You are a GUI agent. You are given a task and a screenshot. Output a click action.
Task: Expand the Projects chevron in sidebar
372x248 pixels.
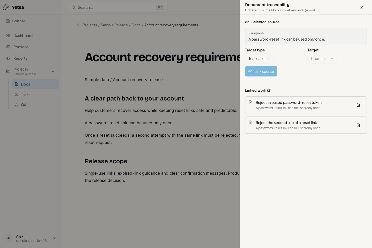point(53,71)
